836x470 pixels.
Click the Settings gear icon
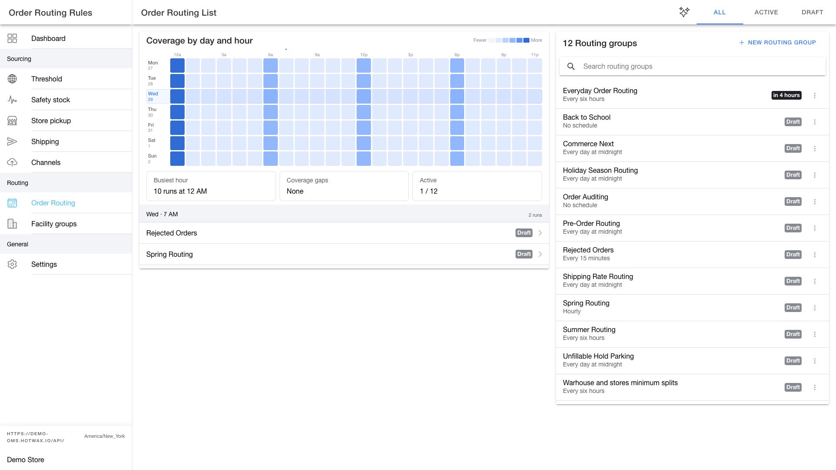[x=12, y=264]
